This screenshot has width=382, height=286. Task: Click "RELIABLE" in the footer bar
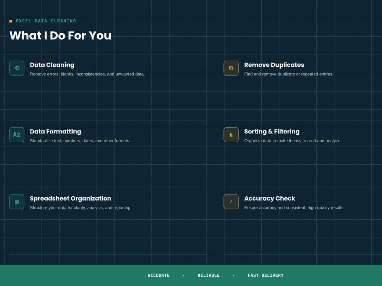pyautogui.click(x=209, y=275)
